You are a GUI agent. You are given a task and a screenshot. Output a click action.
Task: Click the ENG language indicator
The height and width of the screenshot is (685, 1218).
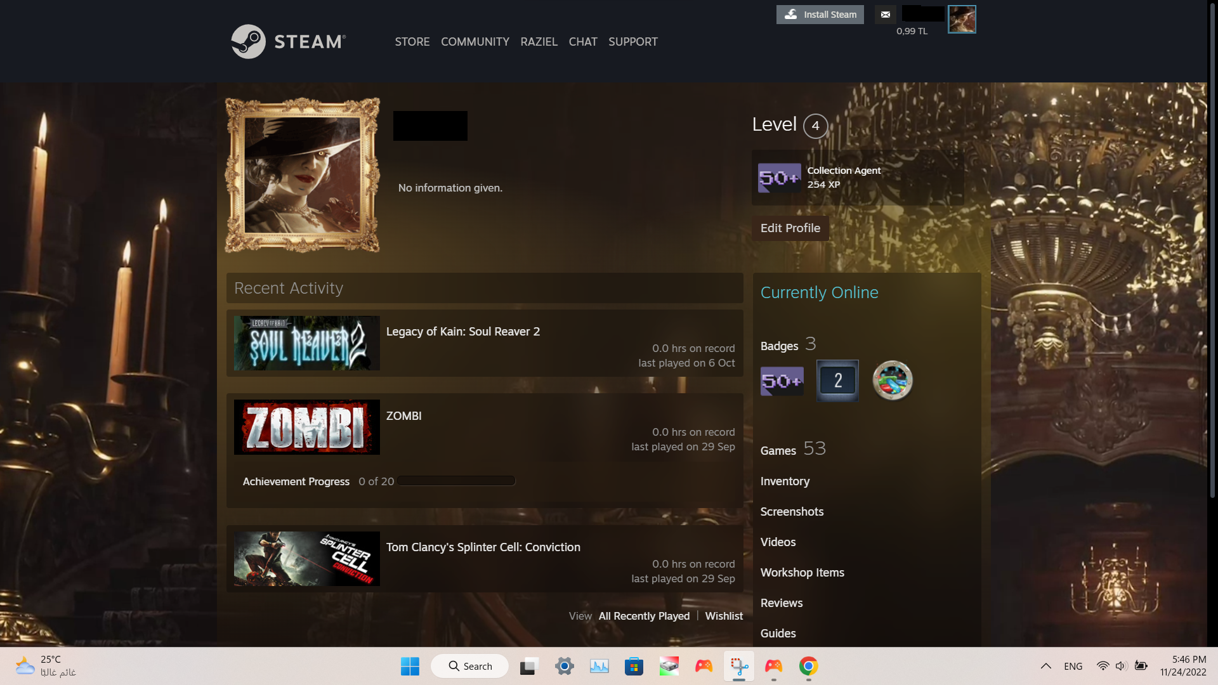(1073, 666)
